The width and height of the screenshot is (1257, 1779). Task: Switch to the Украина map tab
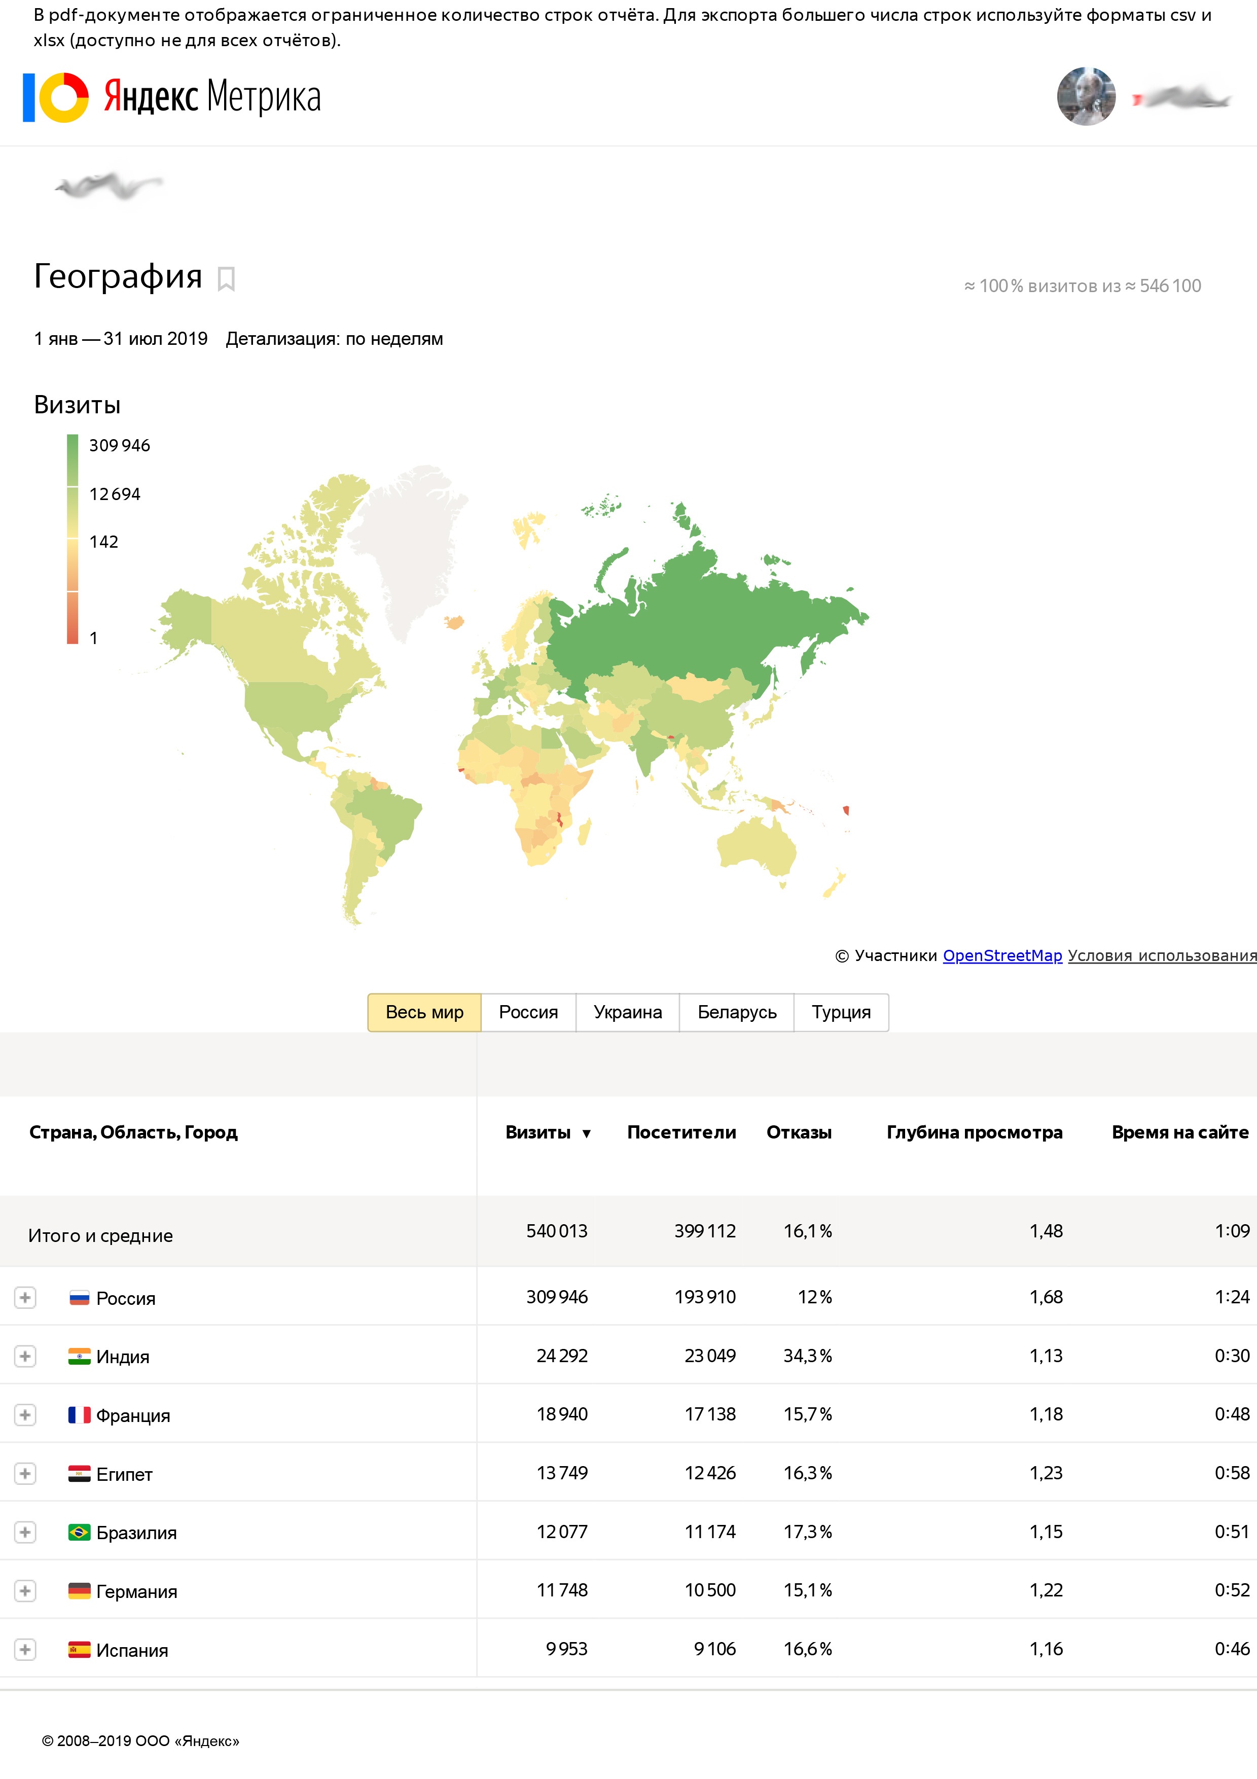[x=627, y=1012]
